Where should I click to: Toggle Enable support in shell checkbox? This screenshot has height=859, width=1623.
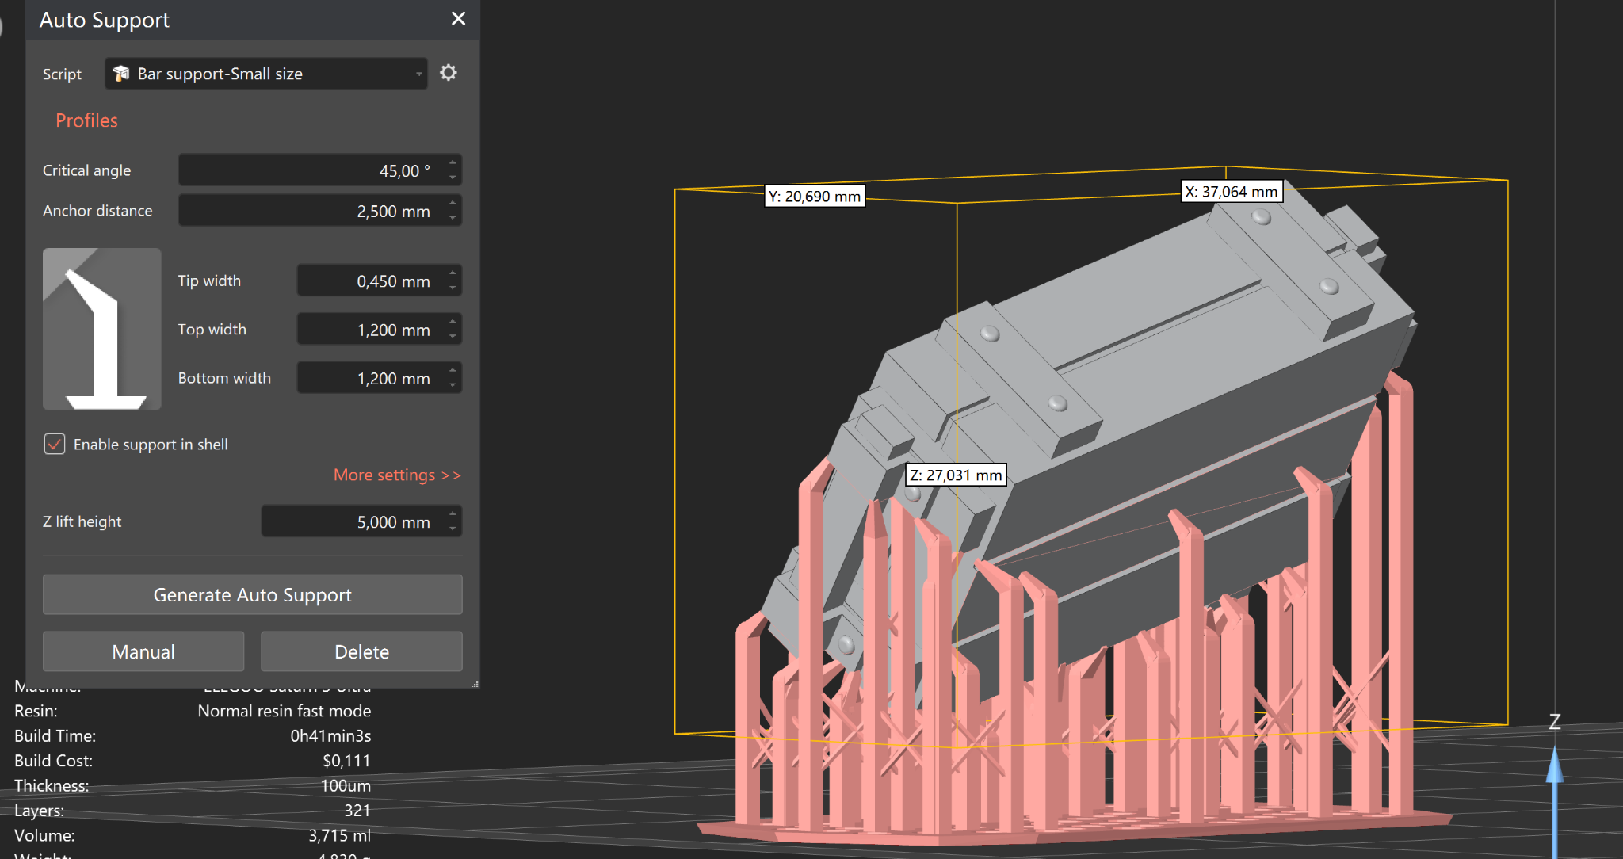(55, 444)
